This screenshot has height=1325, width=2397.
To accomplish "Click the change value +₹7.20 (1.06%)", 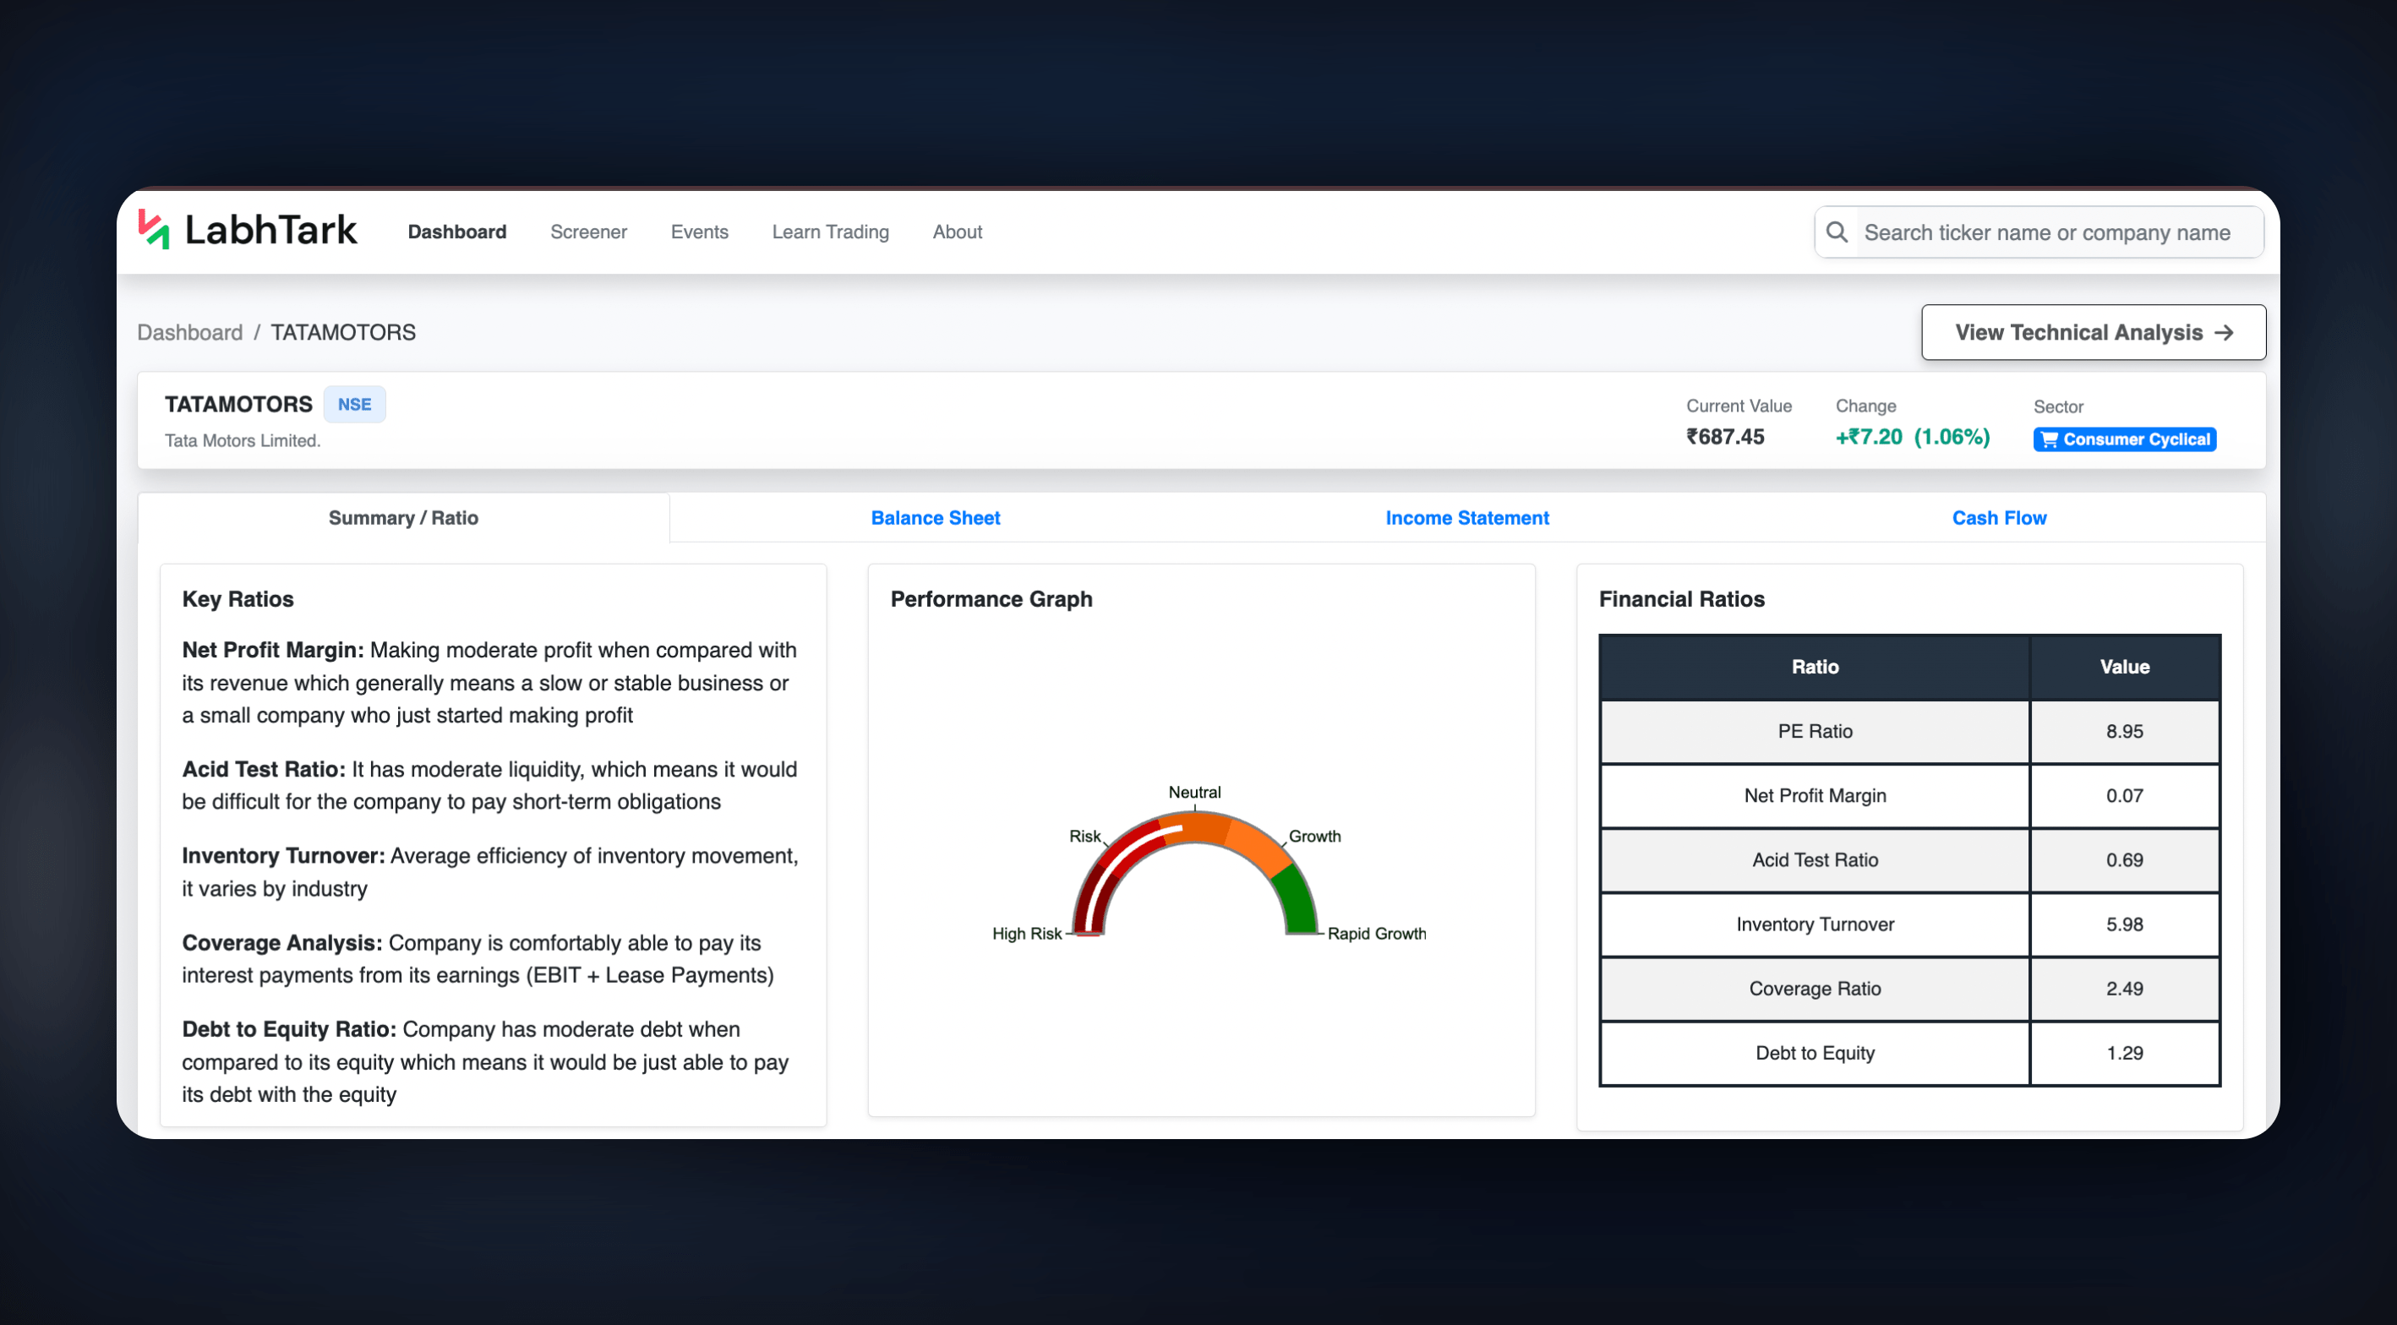I will (x=1912, y=436).
